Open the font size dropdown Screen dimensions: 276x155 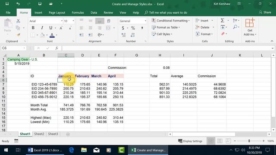tap(73, 21)
